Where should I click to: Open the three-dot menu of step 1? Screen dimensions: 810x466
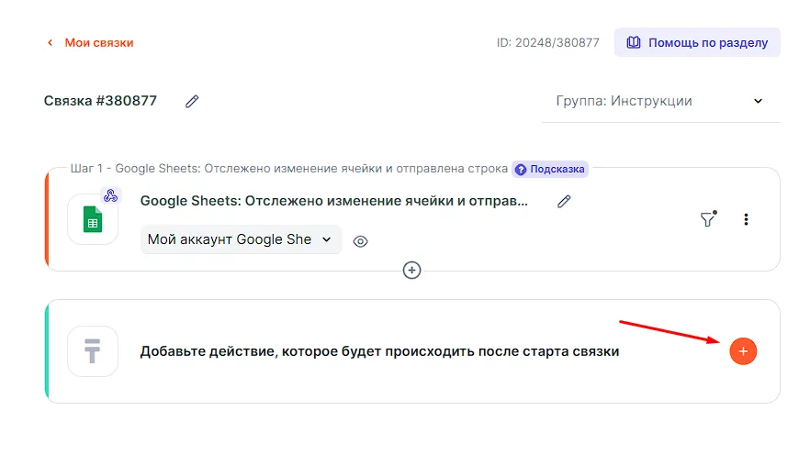tap(746, 219)
